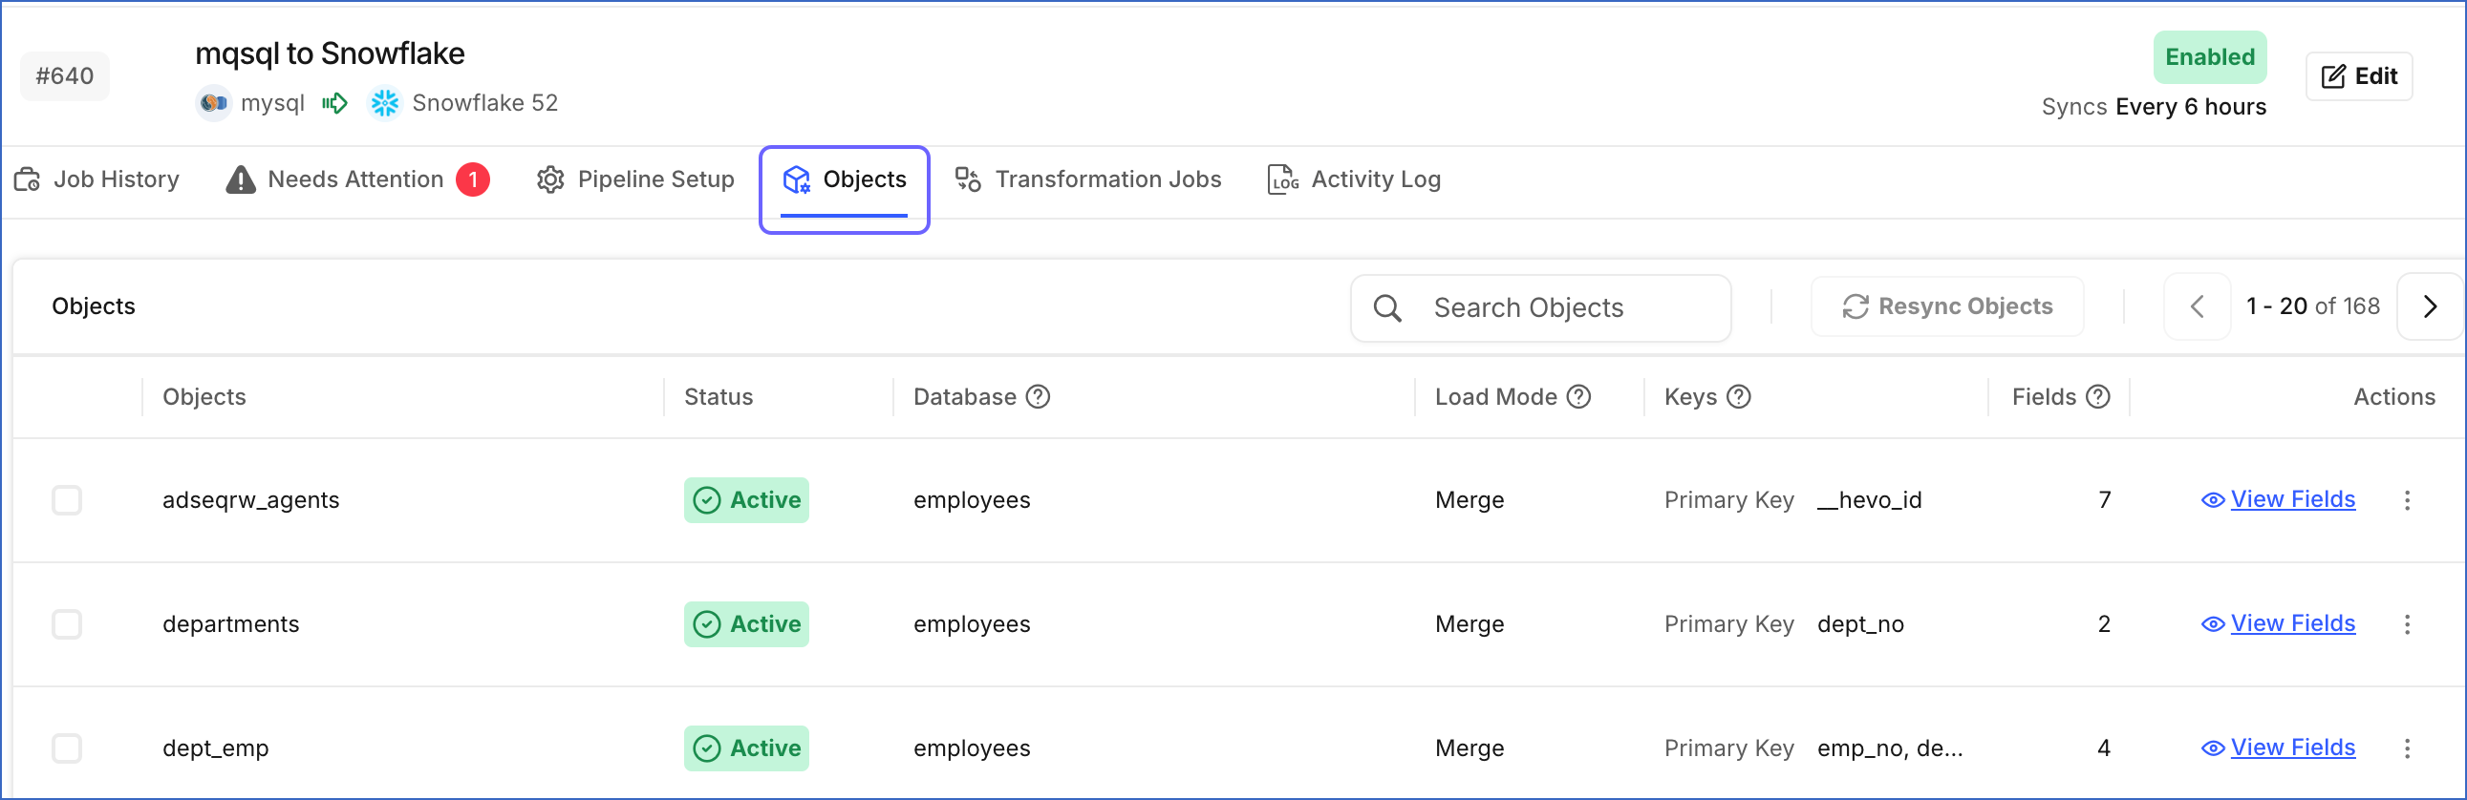This screenshot has width=2467, height=800.
Task: Click the Resync circular arrows icon
Action: pyautogui.click(x=1856, y=306)
